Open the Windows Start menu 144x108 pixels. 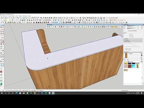2,93
